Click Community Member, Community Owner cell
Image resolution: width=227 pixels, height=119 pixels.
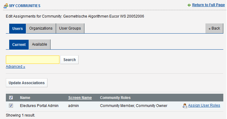click(134, 106)
